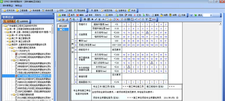Click 导入 (Import) green arrow button
Image resolution: width=225 pixels, height=101 pixels.
[146, 15]
